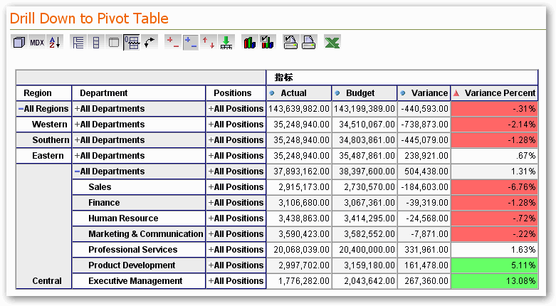
Task: Expand All Positions in the Finance row
Action: pyautogui.click(x=211, y=203)
